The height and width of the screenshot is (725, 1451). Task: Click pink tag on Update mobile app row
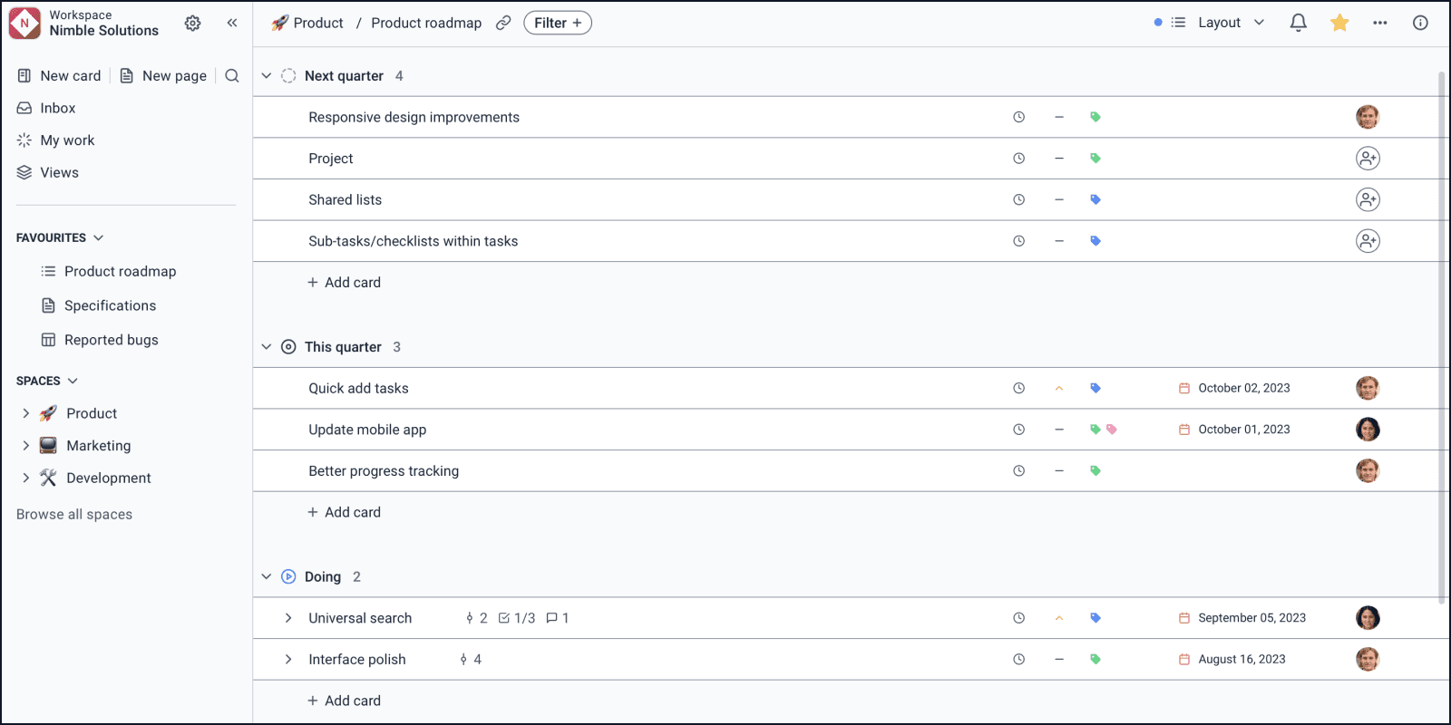click(x=1112, y=430)
